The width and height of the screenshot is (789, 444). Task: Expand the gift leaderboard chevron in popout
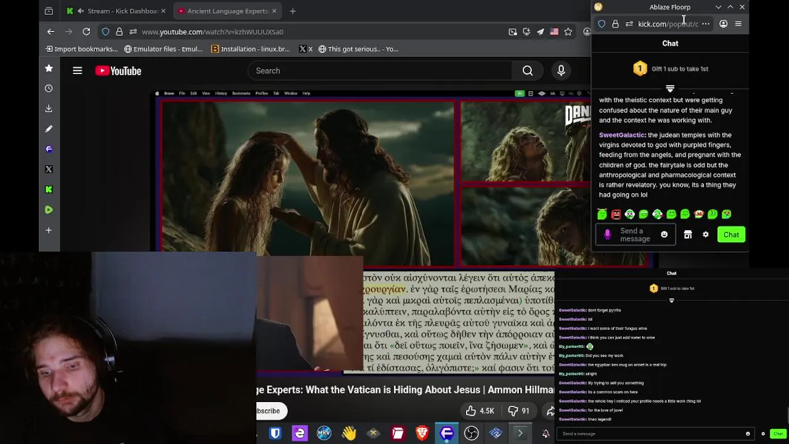[670, 89]
